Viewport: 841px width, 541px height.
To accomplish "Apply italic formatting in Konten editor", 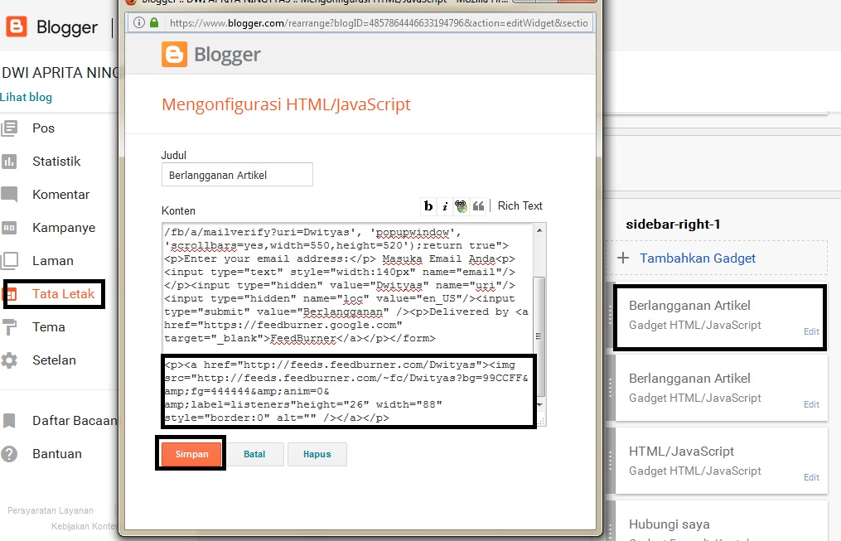I will pyautogui.click(x=445, y=206).
